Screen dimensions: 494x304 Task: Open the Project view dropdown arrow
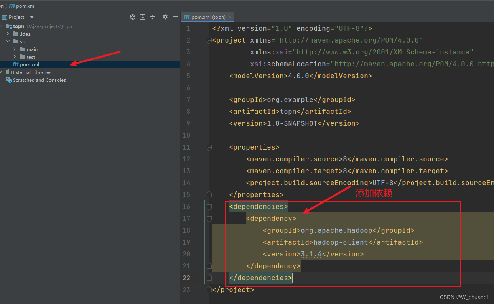click(32, 17)
